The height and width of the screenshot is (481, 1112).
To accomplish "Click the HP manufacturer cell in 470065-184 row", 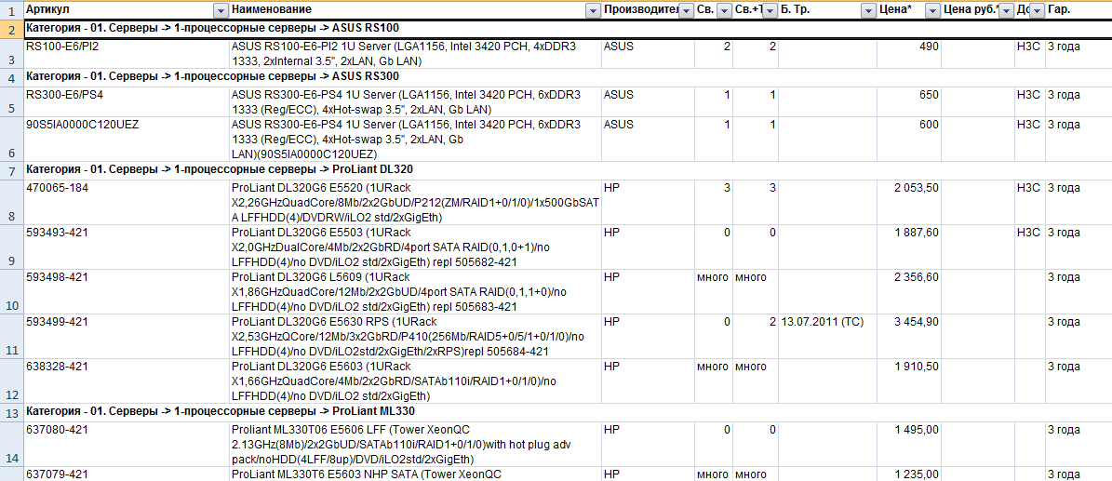I will 649,203.
